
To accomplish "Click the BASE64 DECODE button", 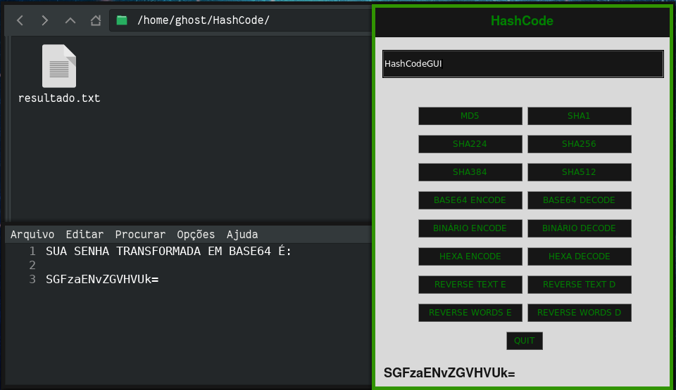I will tap(579, 200).
